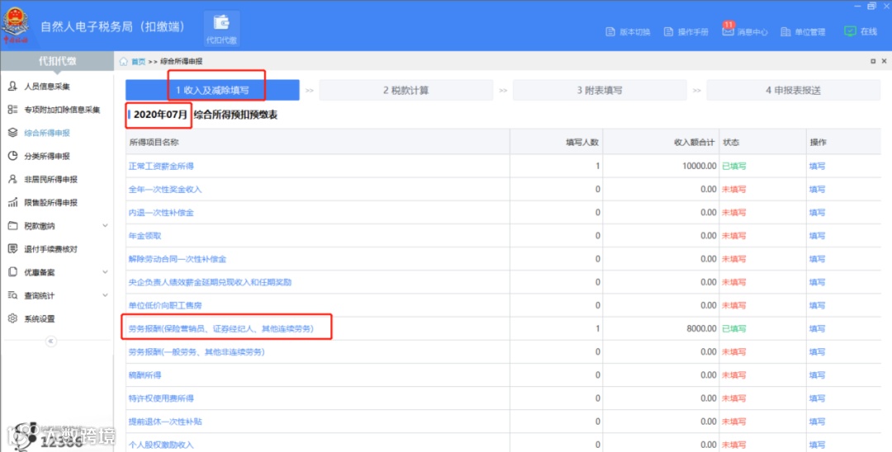Click 查询统计 search-list icon
892x452 pixels.
coord(12,295)
